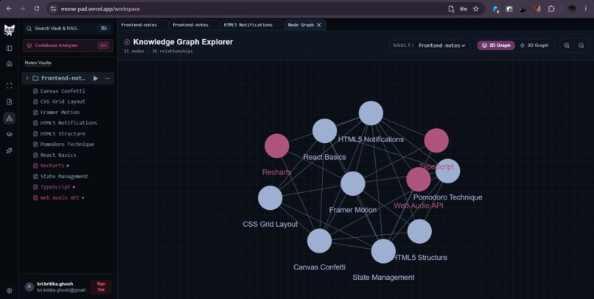The width and height of the screenshot is (594, 299).
Task: Reload the browser page
Action: (37, 9)
